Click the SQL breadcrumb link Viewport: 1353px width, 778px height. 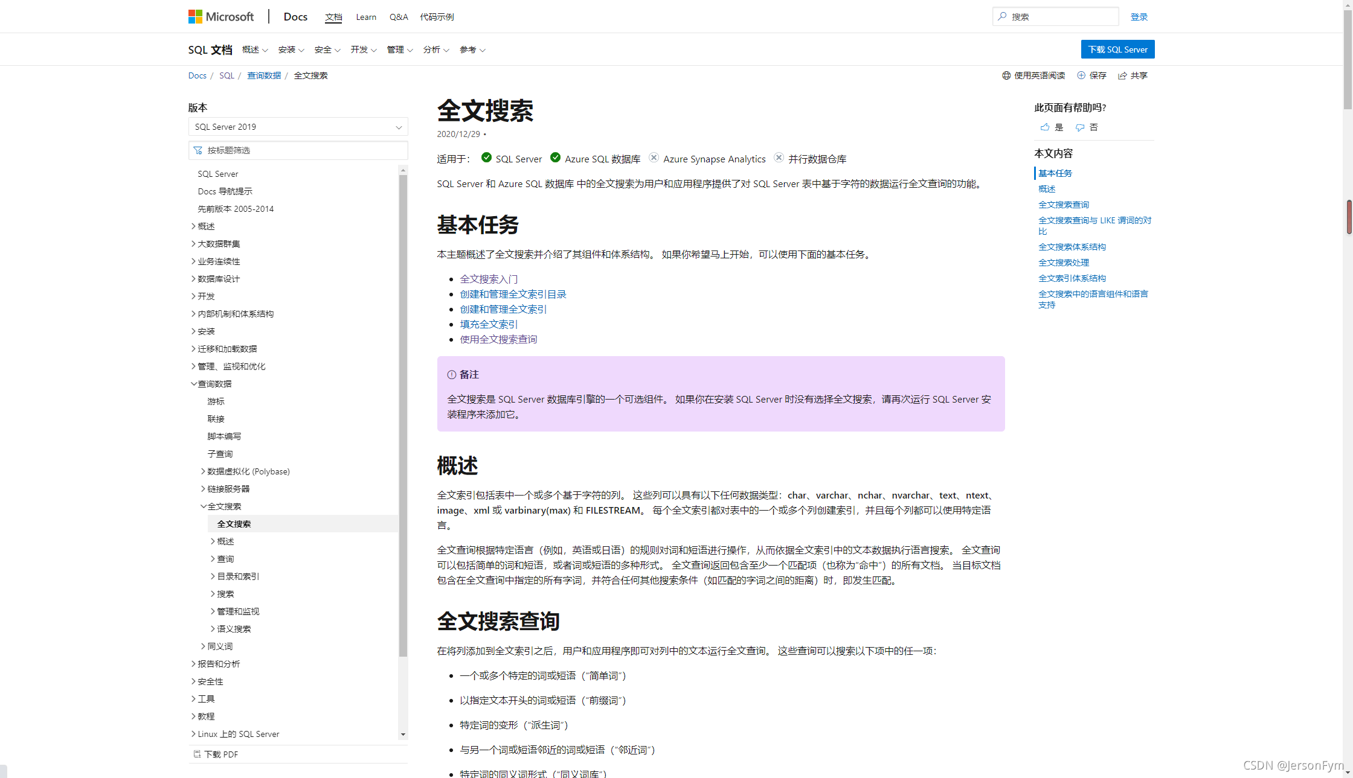pos(227,75)
